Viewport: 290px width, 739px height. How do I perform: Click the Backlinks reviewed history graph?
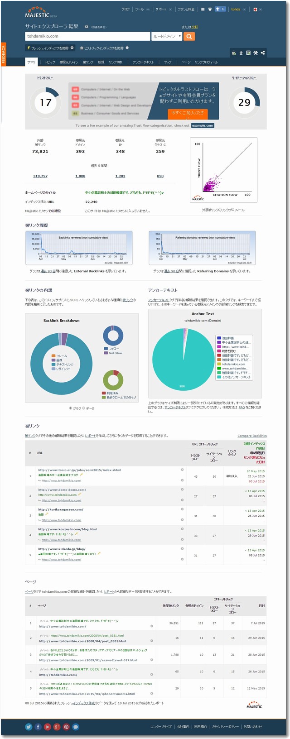[79, 248]
